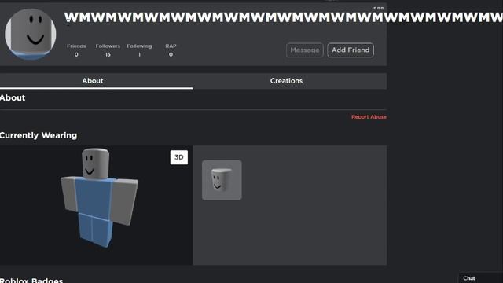Click the About section heading
This screenshot has height=283, width=503.
(x=13, y=97)
